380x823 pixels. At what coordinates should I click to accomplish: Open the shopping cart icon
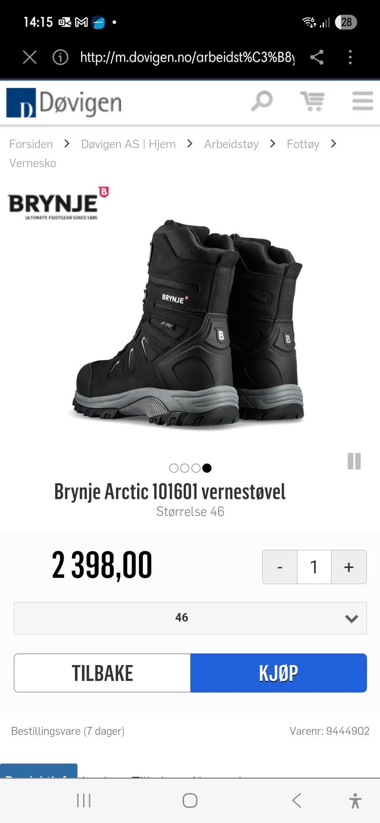(312, 101)
